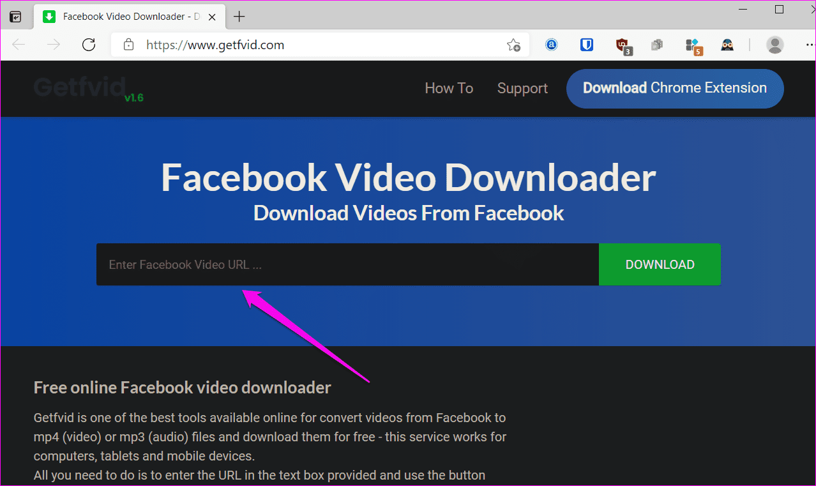
Task: Open the Amazon Assistant extension
Action: coord(552,45)
